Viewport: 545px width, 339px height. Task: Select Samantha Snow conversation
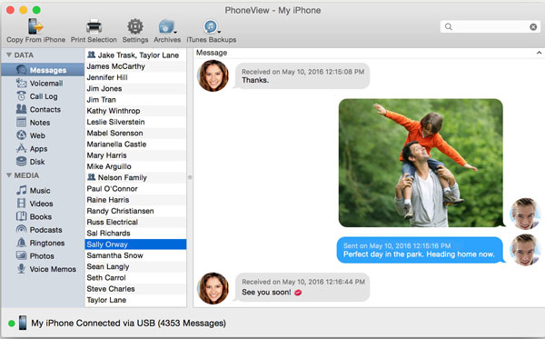tap(135, 255)
